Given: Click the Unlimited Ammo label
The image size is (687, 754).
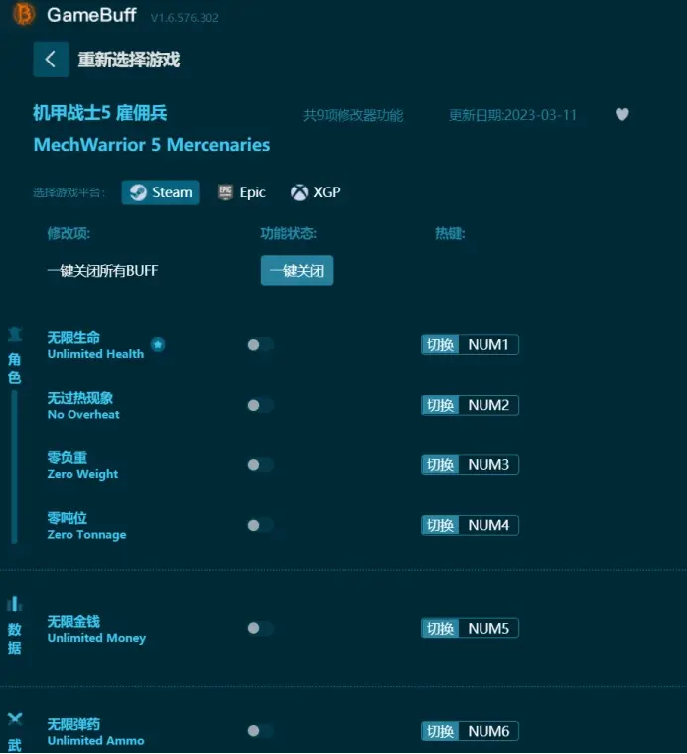Looking at the screenshot, I should pos(95,740).
